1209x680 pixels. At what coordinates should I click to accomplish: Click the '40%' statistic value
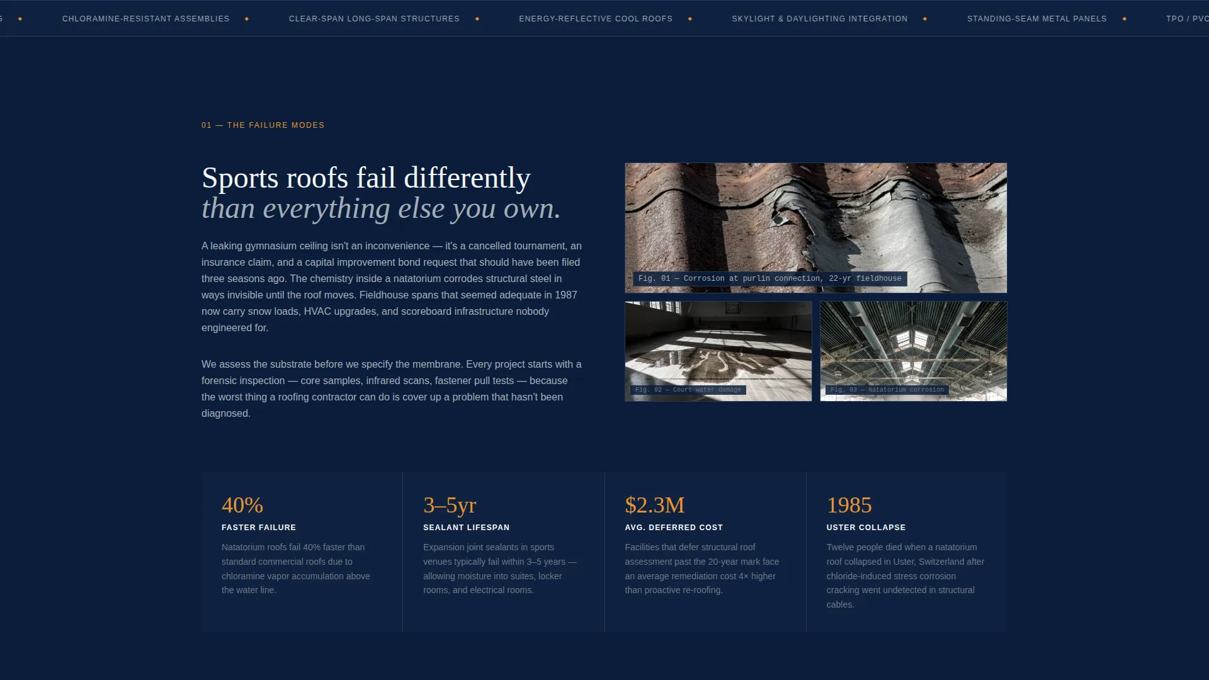(x=242, y=505)
